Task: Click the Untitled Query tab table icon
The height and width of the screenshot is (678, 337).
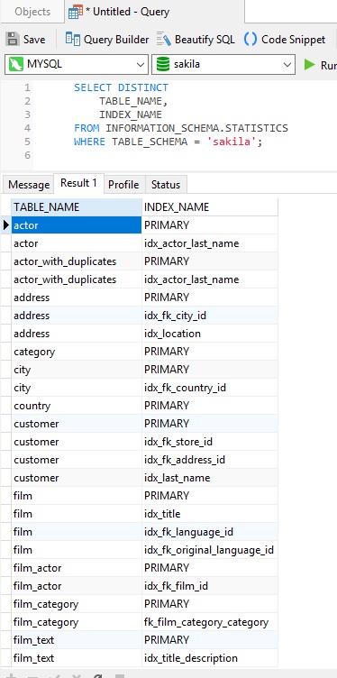Action: 76,12
